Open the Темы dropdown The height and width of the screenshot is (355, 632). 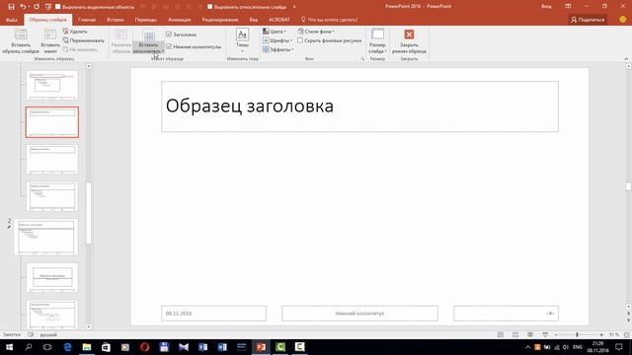[x=242, y=41]
